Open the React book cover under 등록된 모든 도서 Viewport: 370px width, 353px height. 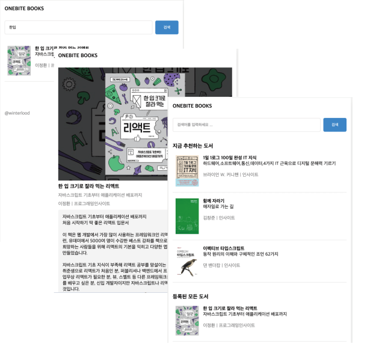187,321
